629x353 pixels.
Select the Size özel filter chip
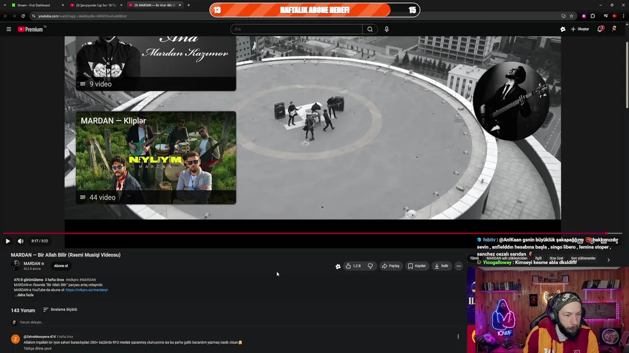pyautogui.click(x=556, y=258)
